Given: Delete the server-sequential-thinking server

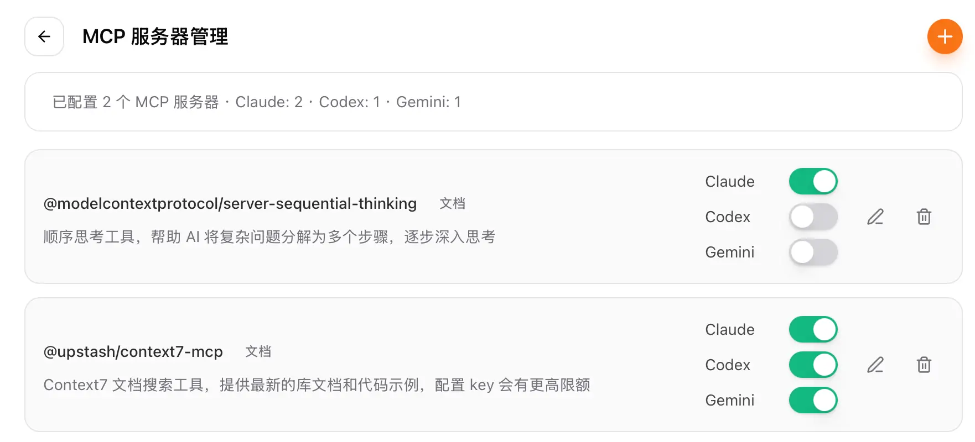Looking at the screenshot, I should pos(924,217).
